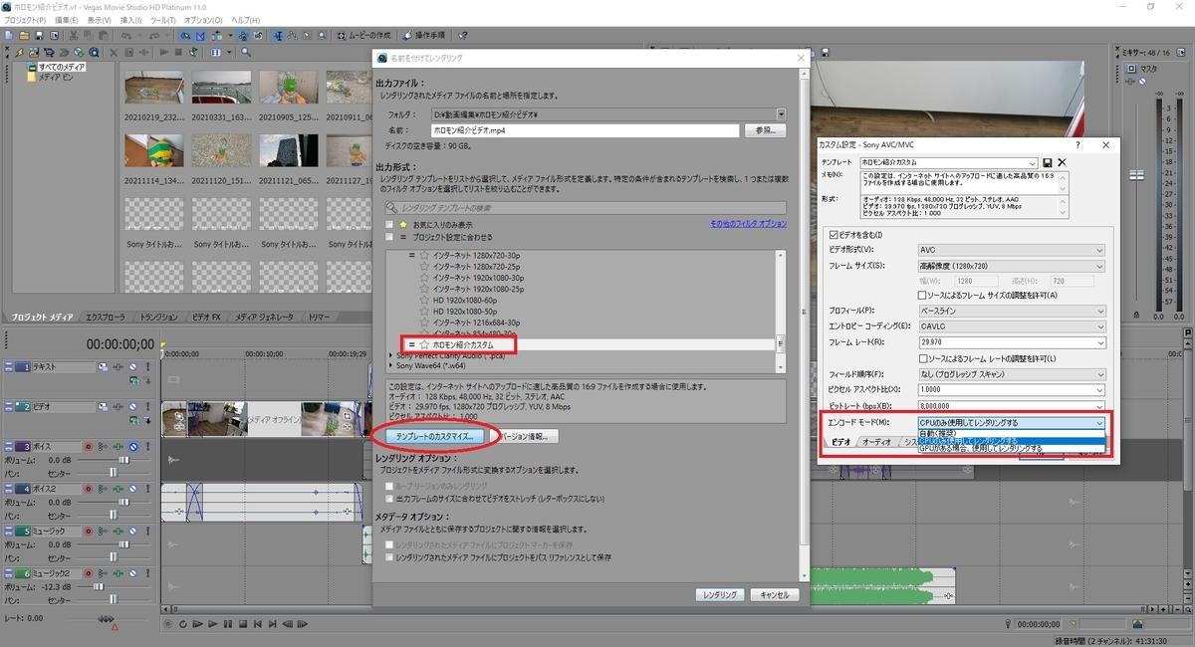Adjust the ボイス track volume slider
This screenshot has height=647, width=1195.
click(124, 460)
